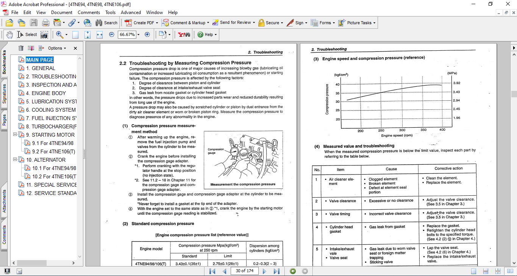Click the page number input field

[245, 271]
